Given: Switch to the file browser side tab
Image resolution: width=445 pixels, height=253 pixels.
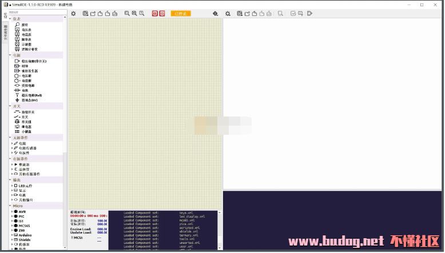Looking at the screenshot, I should coord(5,32).
